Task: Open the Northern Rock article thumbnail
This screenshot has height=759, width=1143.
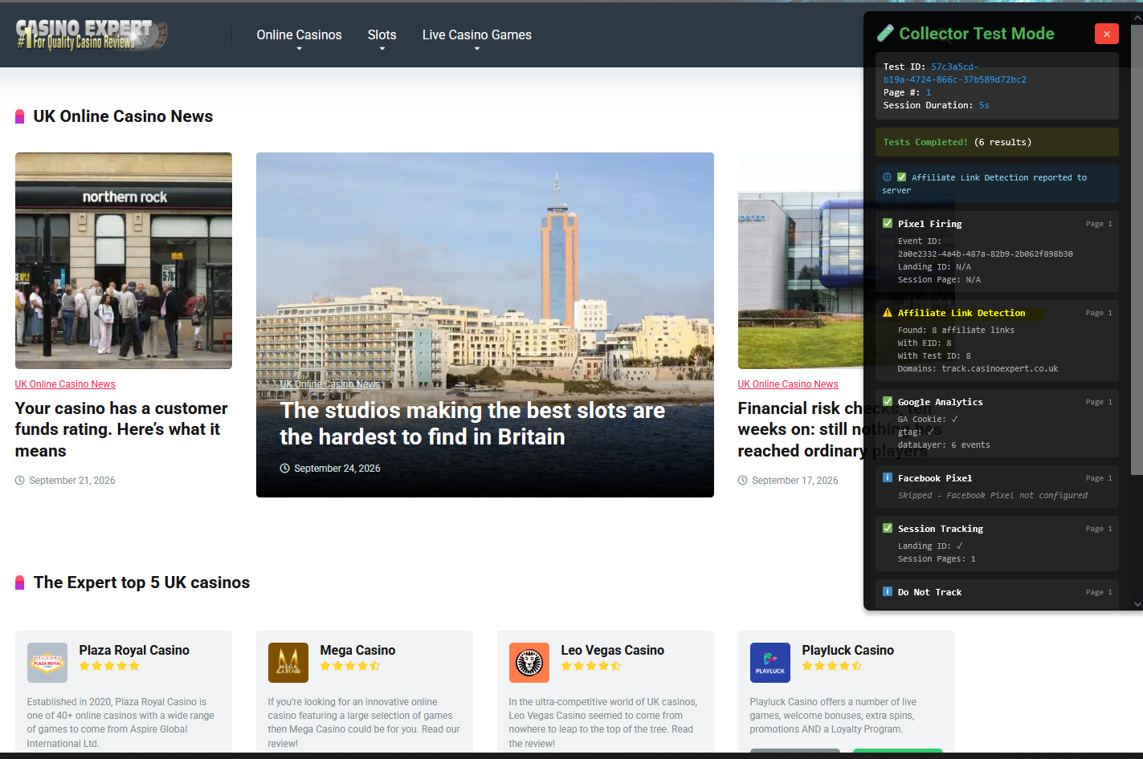Action: [124, 261]
